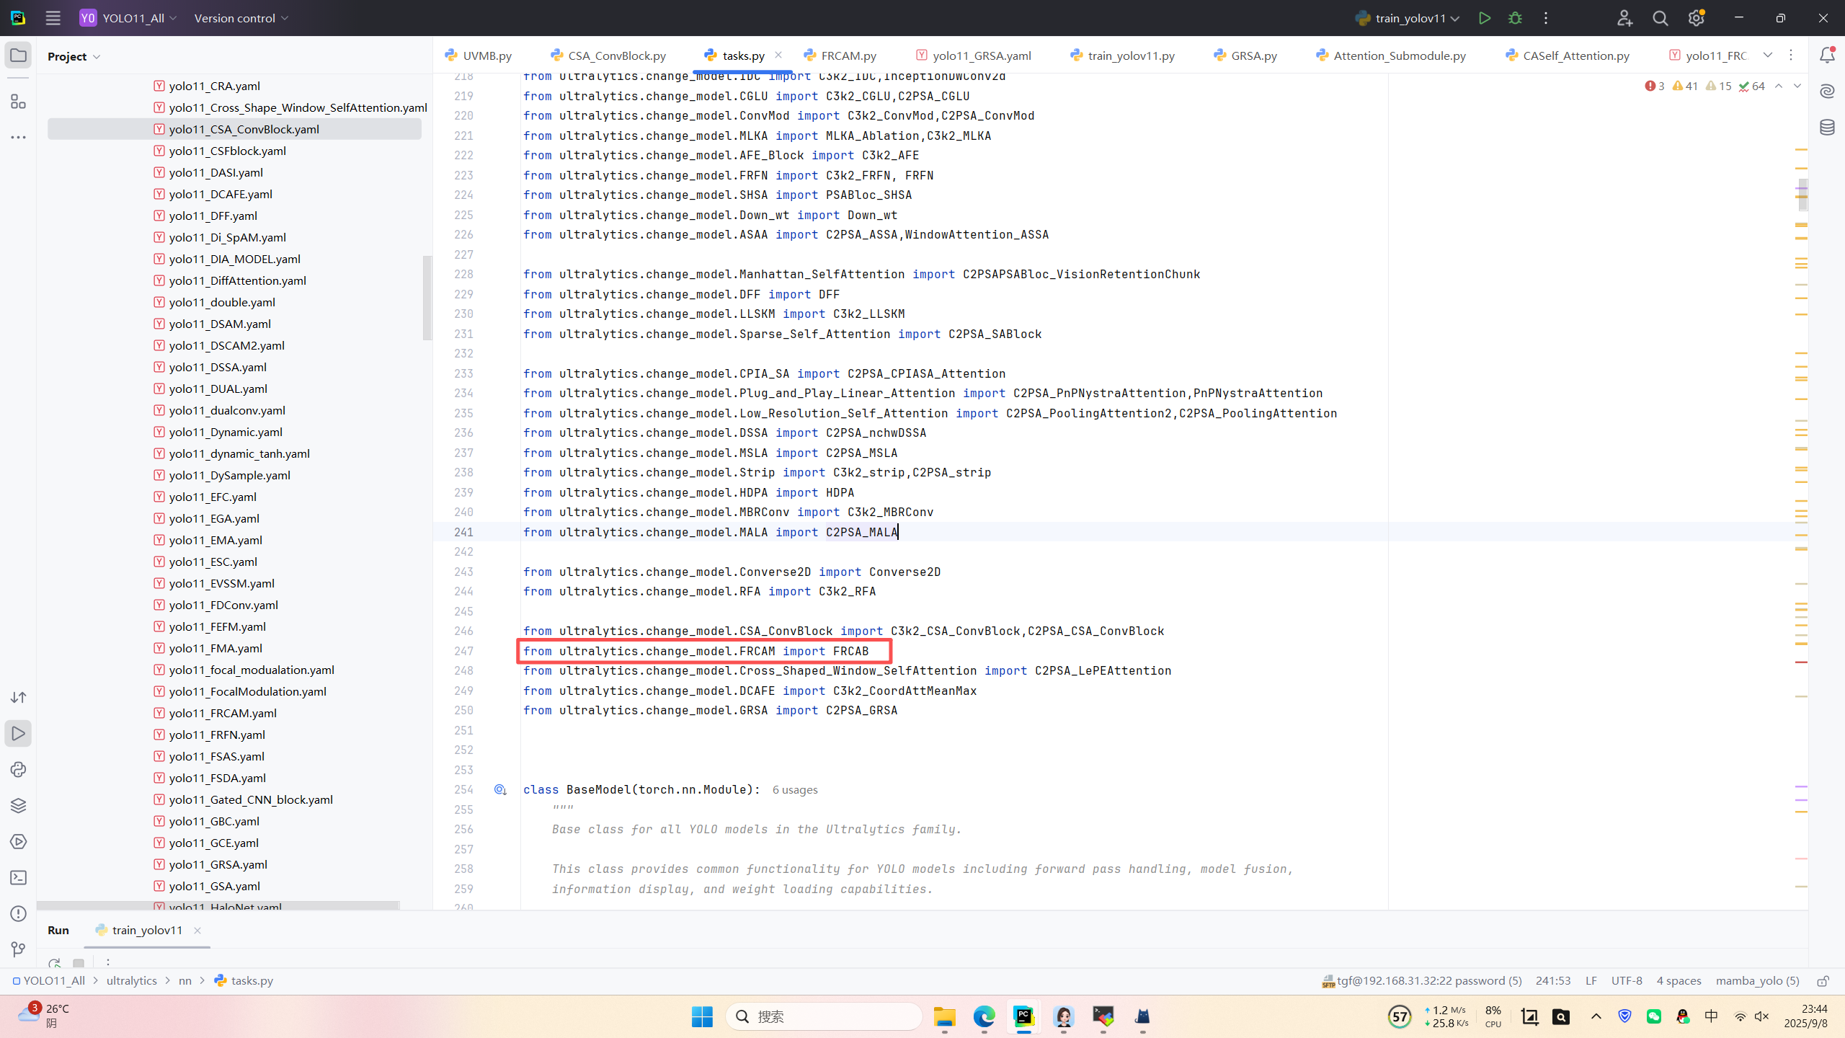The height and width of the screenshot is (1038, 1845).
Task: Switch to the yolo11_GRSA.yaml tab
Action: pos(981,56)
